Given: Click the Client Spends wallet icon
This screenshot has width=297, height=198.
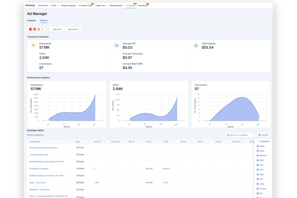Looking at the screenshot, I should click(x=196, y=46).
